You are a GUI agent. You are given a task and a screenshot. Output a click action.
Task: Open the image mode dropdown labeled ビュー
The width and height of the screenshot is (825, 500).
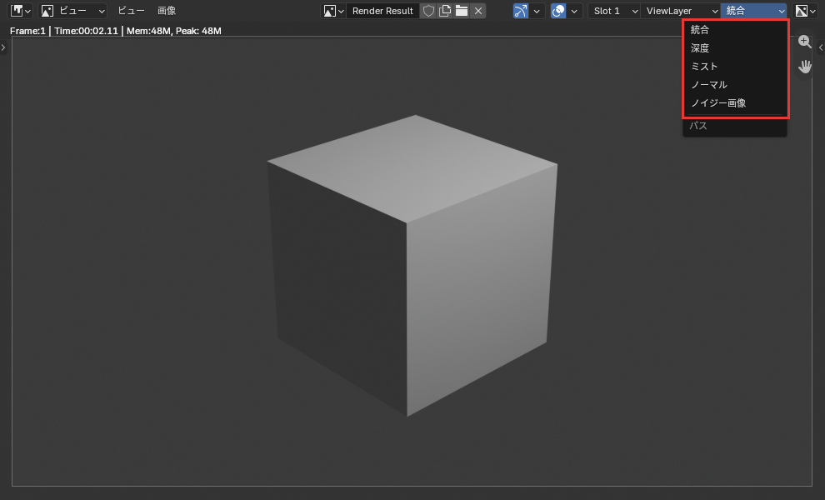tap(73, 11)
